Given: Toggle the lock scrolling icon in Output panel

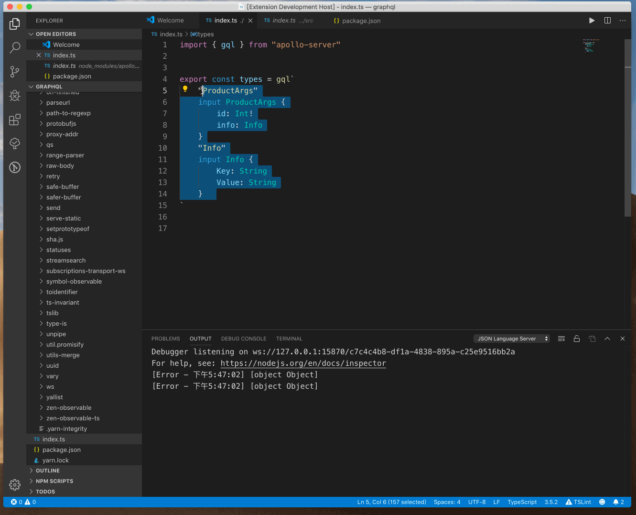Looking at the screenshot, I should coord(577,338).
